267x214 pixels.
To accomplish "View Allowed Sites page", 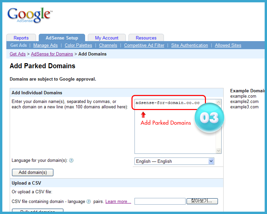I will pos(228,45).
